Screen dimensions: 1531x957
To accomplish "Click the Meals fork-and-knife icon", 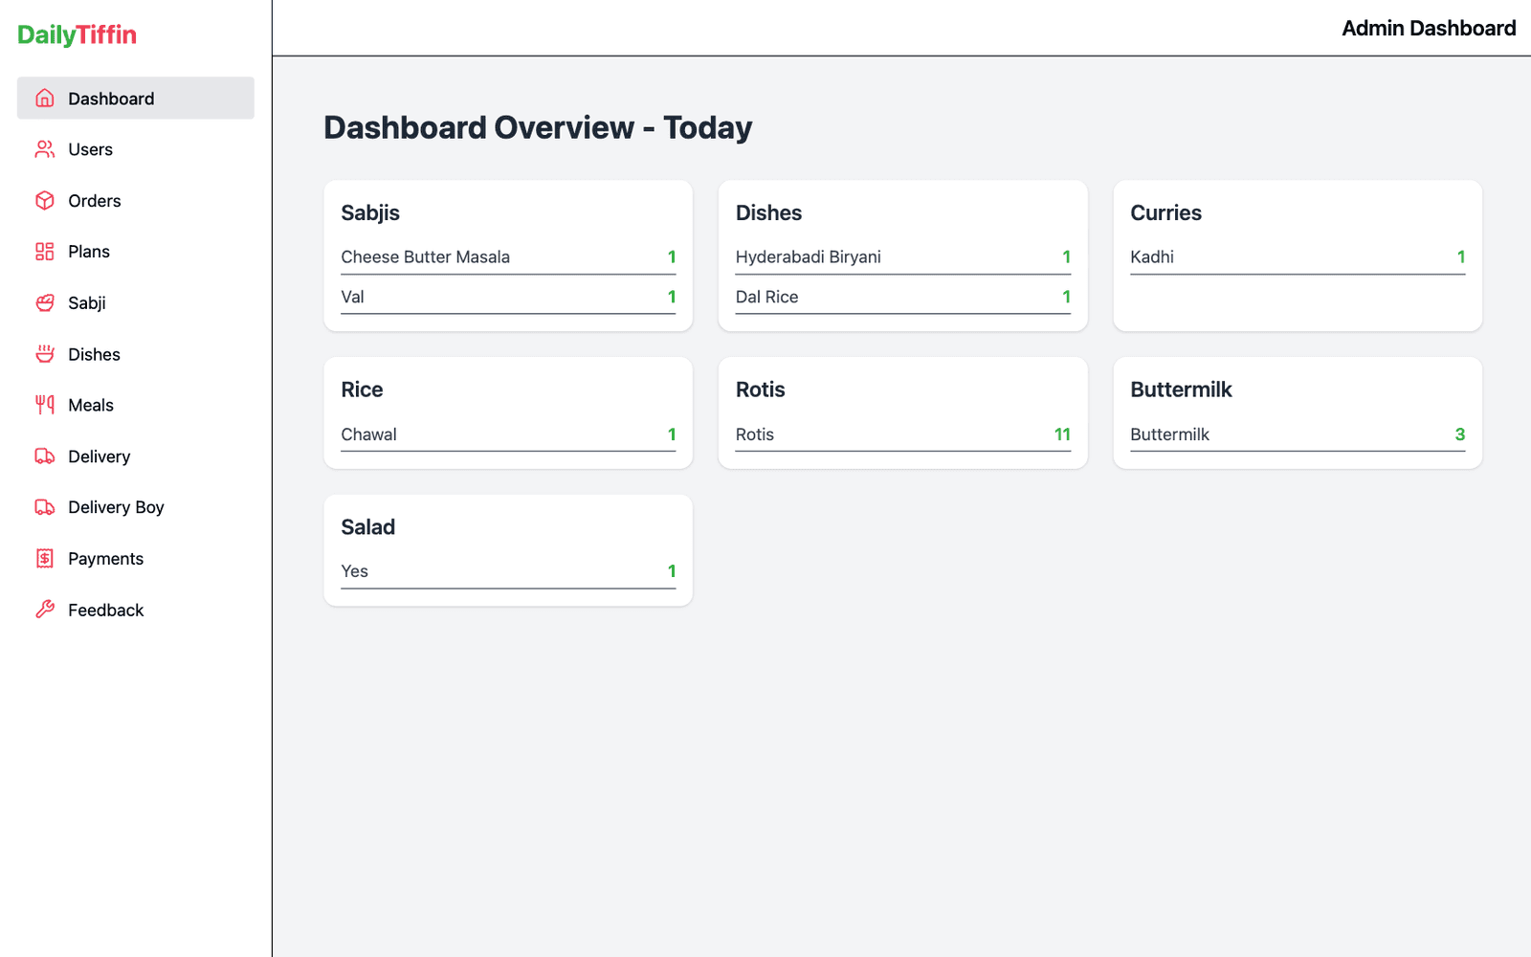I will 45,405.
